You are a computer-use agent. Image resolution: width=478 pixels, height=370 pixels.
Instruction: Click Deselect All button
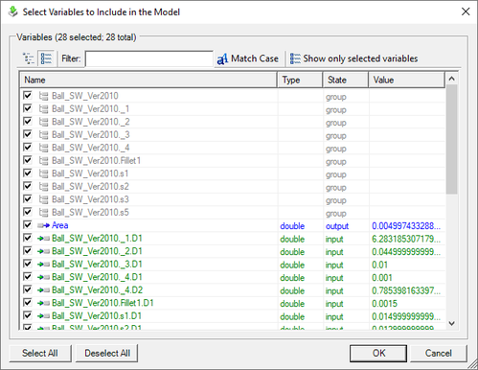click(x=107, y=353)
